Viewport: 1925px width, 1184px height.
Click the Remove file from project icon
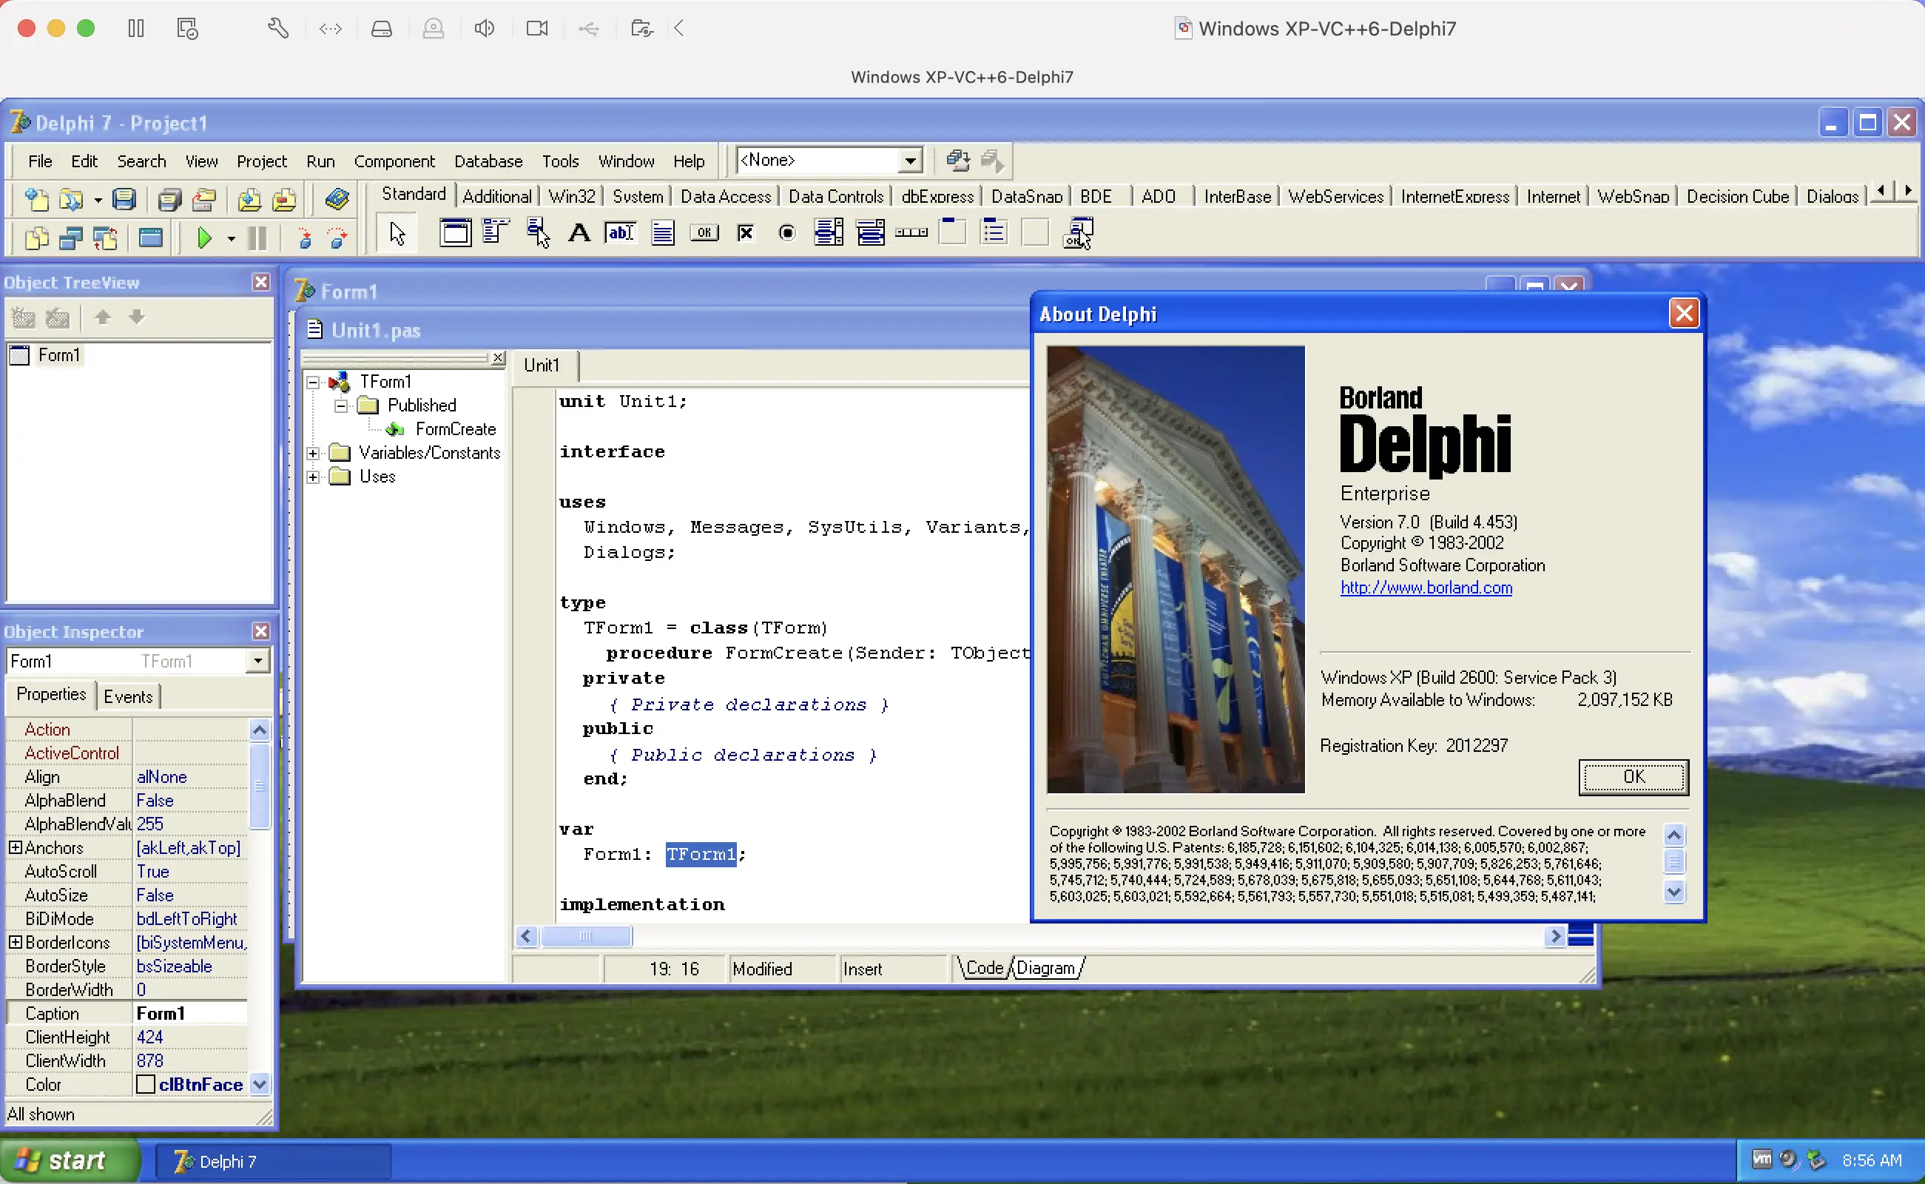(x=284, y=201)
